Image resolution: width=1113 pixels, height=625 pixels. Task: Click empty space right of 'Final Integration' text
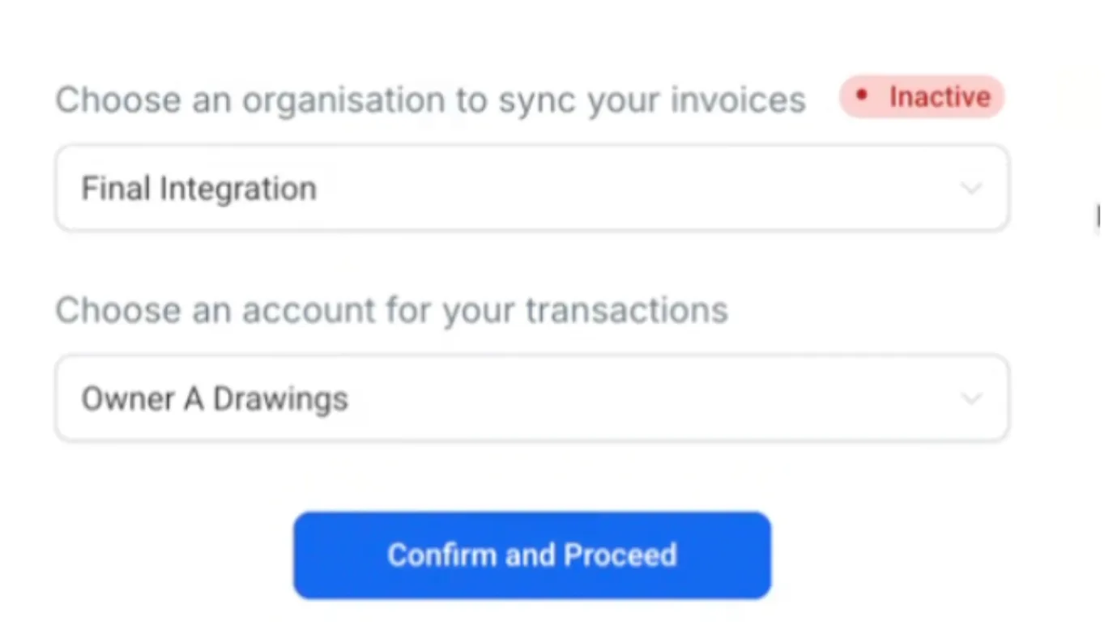click(x=632, y=189)
